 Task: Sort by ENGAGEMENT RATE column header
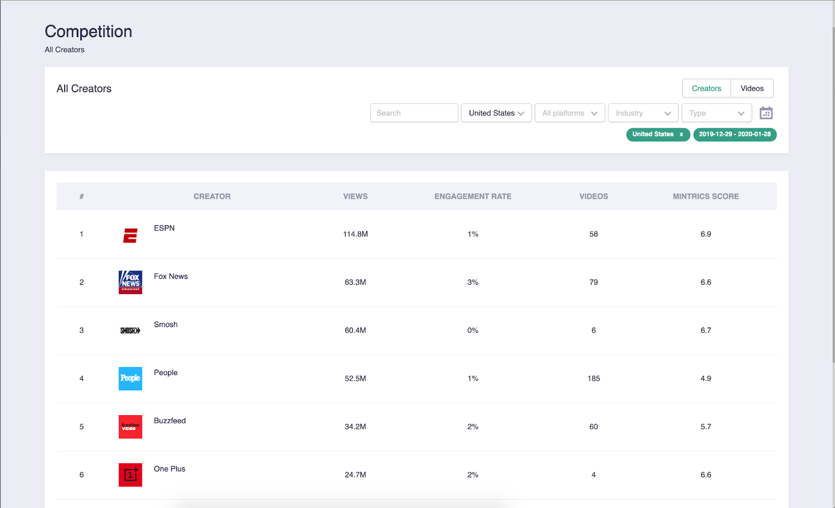pos(473,197)
